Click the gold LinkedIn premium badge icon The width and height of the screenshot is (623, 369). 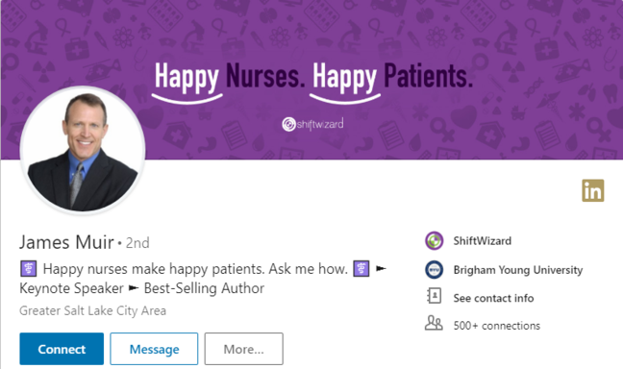click(x=593, y=190)
